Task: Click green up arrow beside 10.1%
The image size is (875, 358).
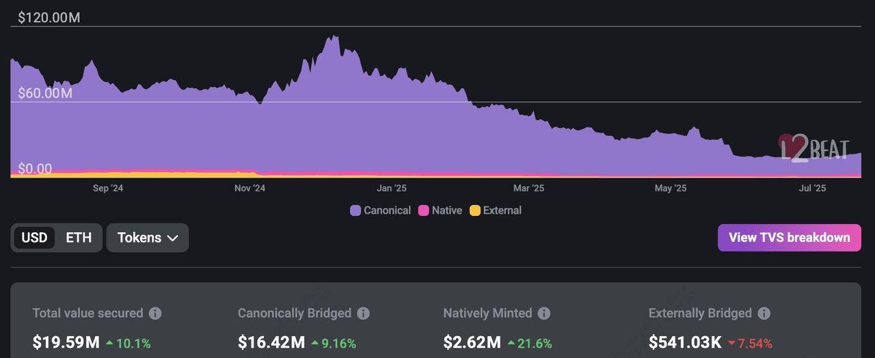Action: tap(109, 343)
